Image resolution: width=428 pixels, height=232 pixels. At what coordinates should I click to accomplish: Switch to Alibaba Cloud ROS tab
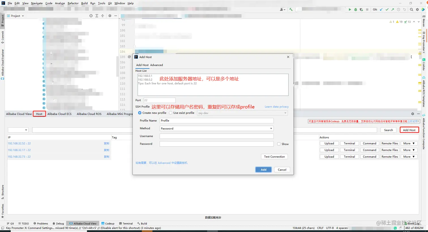(x=89, y=114)
